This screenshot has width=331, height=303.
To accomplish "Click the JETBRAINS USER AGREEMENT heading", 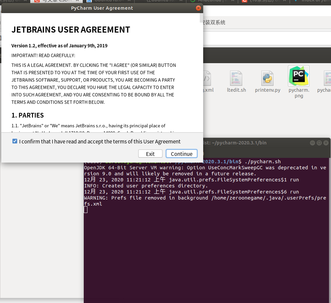I will [x=71, y=30].
